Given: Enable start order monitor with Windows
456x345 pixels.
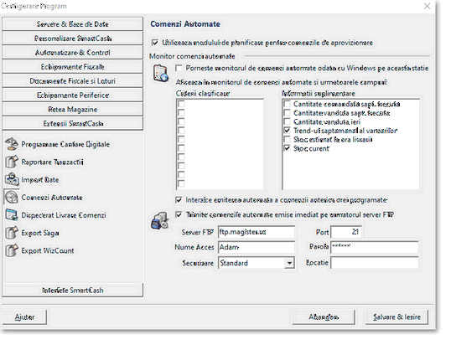Looking at the screenshot, I should point(179,68).
